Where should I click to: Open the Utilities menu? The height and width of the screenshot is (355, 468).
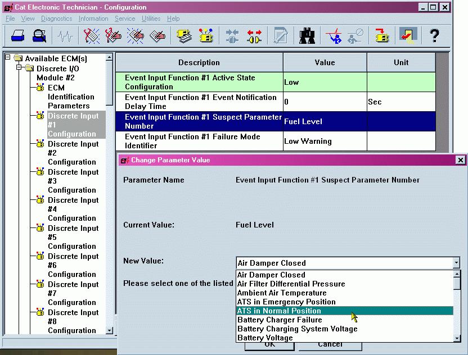click(151, 19)
